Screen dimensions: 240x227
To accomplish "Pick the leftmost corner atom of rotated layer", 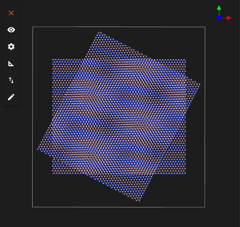I will [x=38, y=149].
